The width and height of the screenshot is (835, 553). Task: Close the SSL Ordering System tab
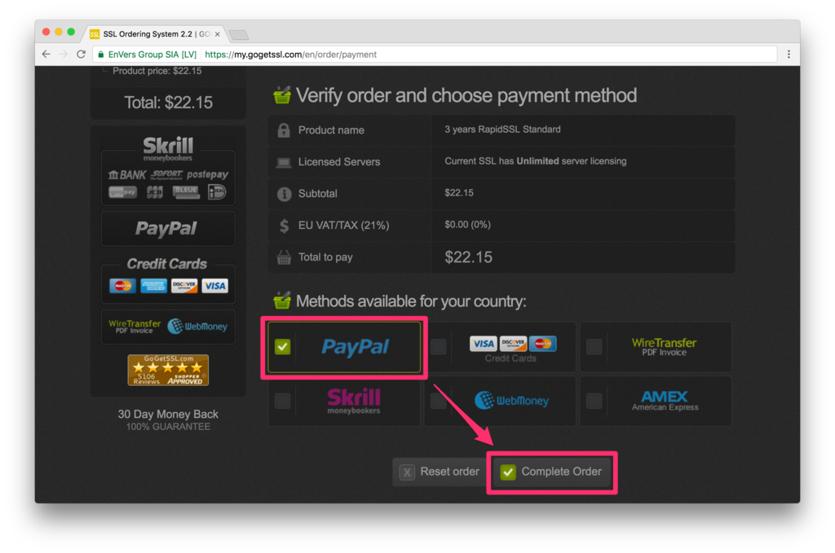pos(217,34)
